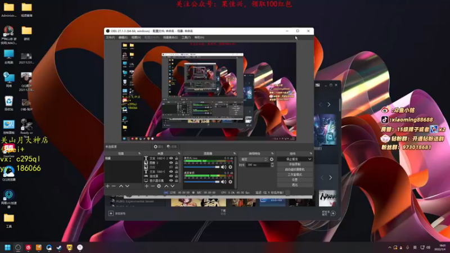Screen dimensions: 450x253
Task: Pop out the 场景 scenes dock panel
Action: pyautogui.click(x=139, y=153)
